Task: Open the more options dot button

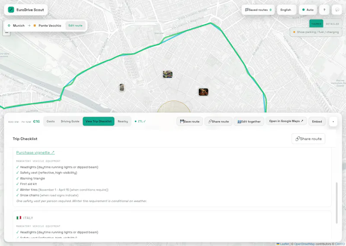Action: tap(333, 121)
